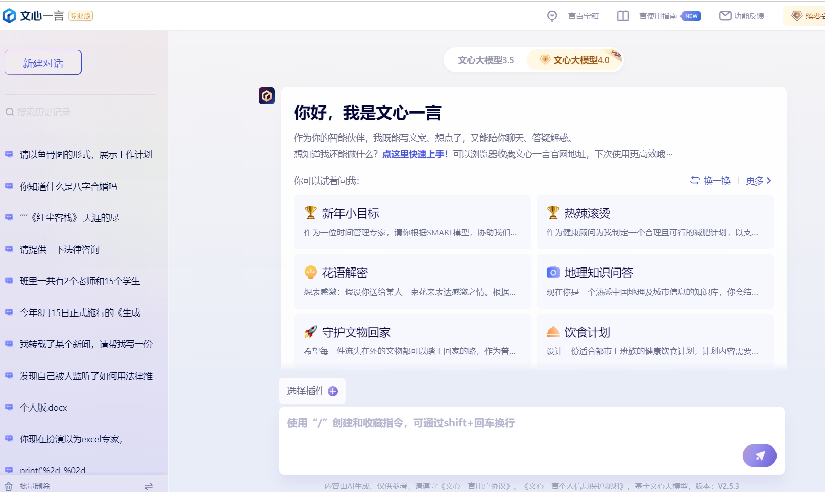This screenshot has width=825, height=492.
Task: Click the rocket icon on 守护文物回家 card
Action: point(311,332)
